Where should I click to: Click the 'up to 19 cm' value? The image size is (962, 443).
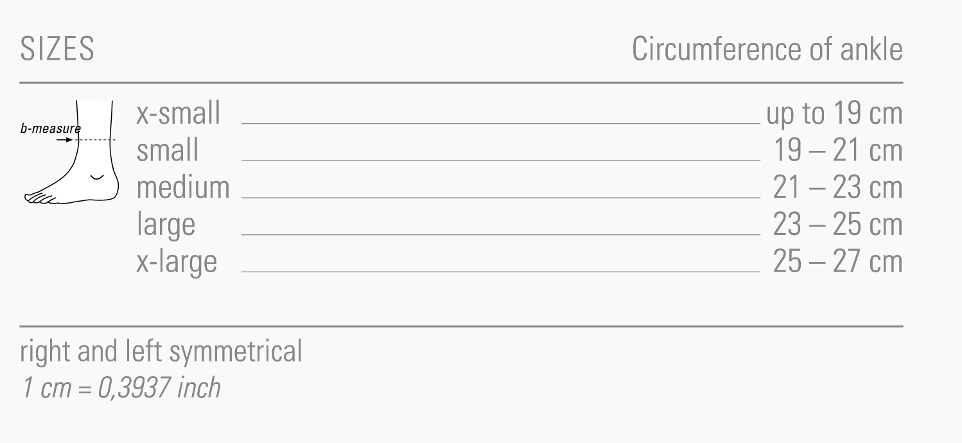tap(834, 114)
